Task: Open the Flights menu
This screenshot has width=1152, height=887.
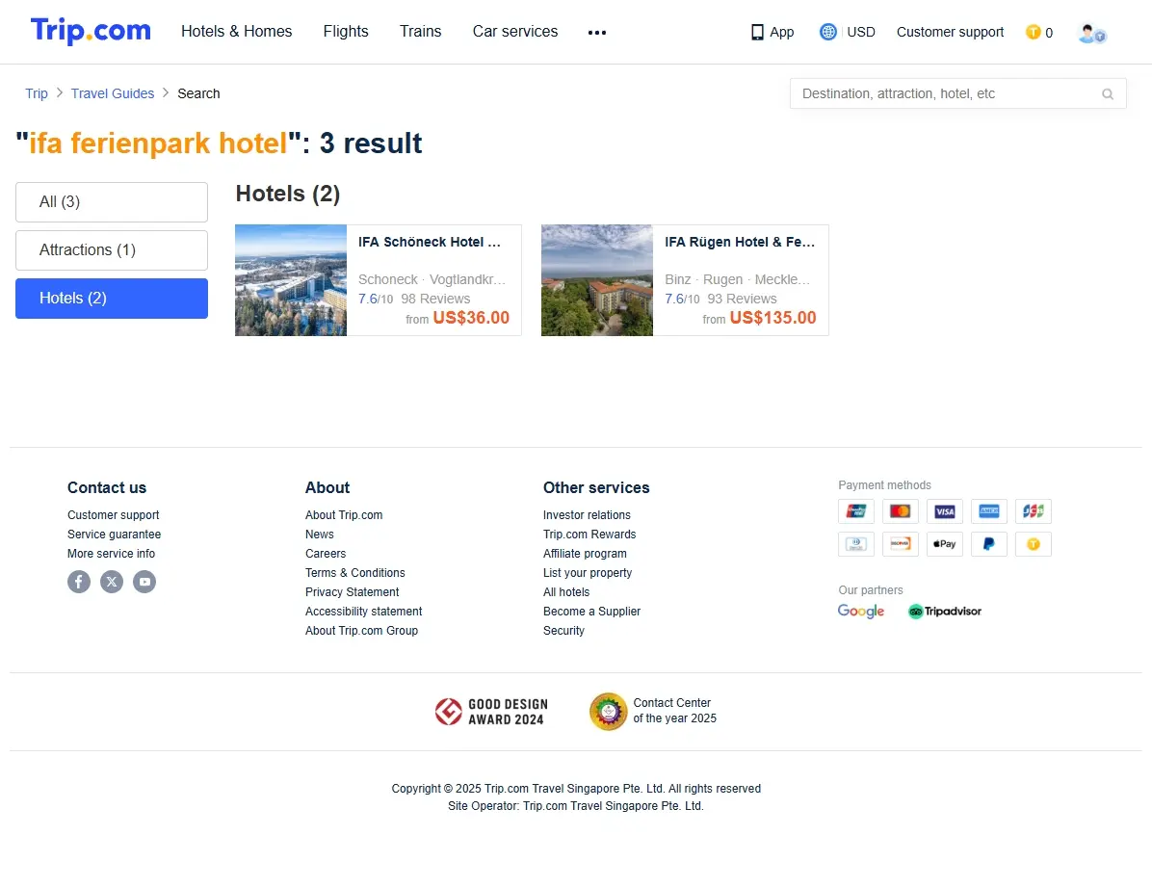Action: 345,32
